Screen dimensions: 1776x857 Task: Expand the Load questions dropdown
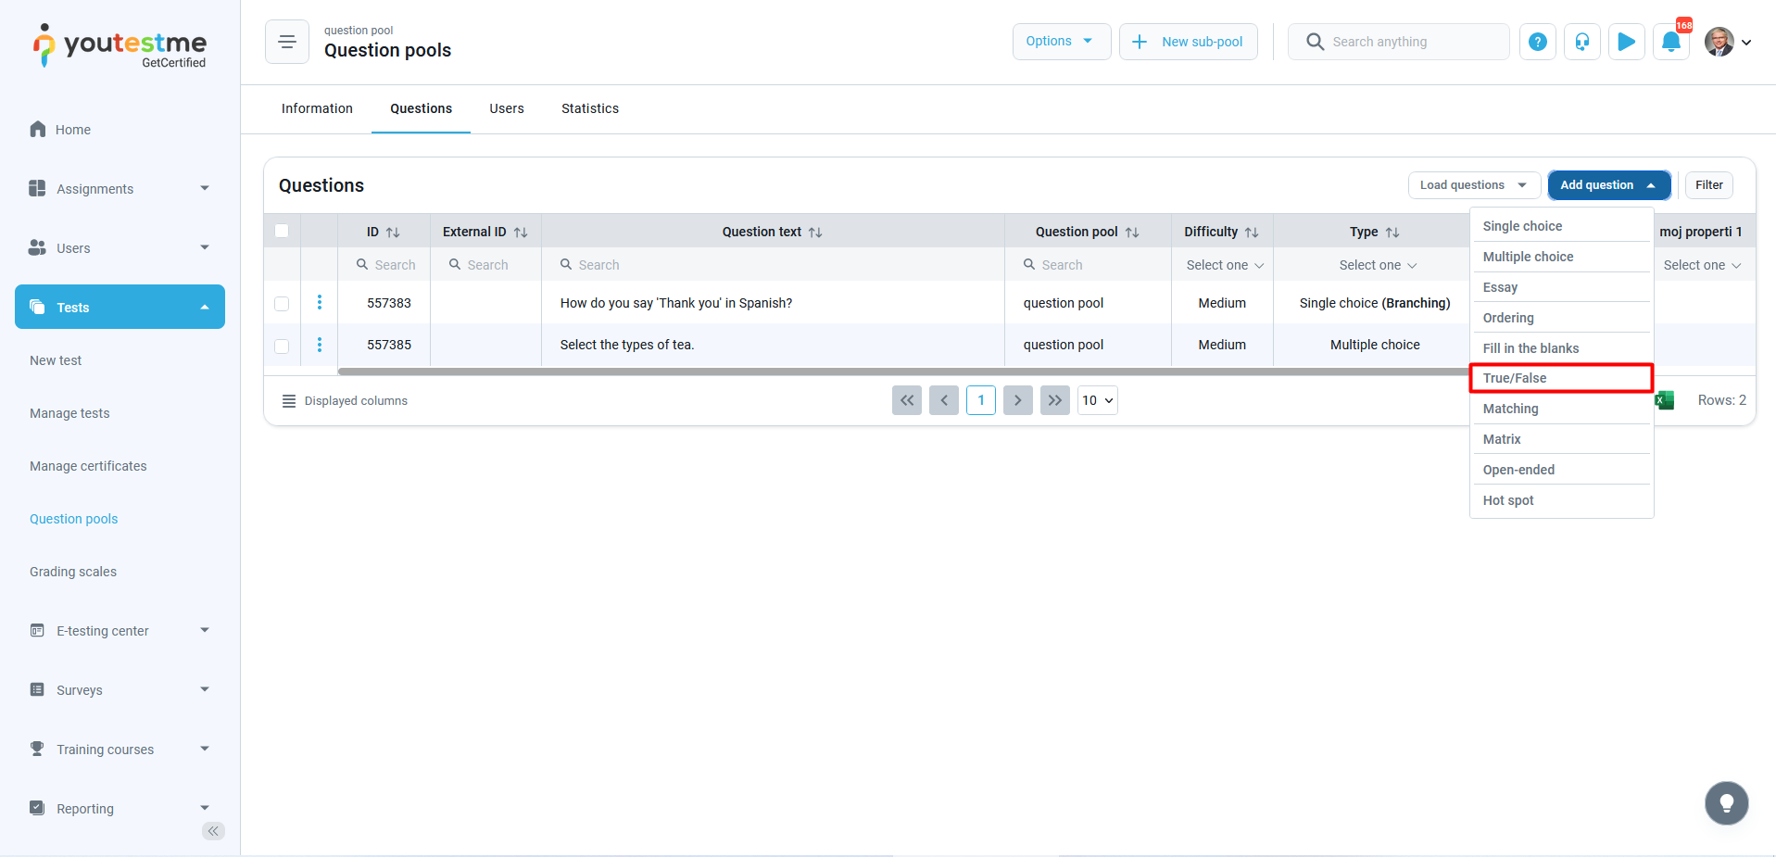pyautogui.click(x=1473, y=185)
